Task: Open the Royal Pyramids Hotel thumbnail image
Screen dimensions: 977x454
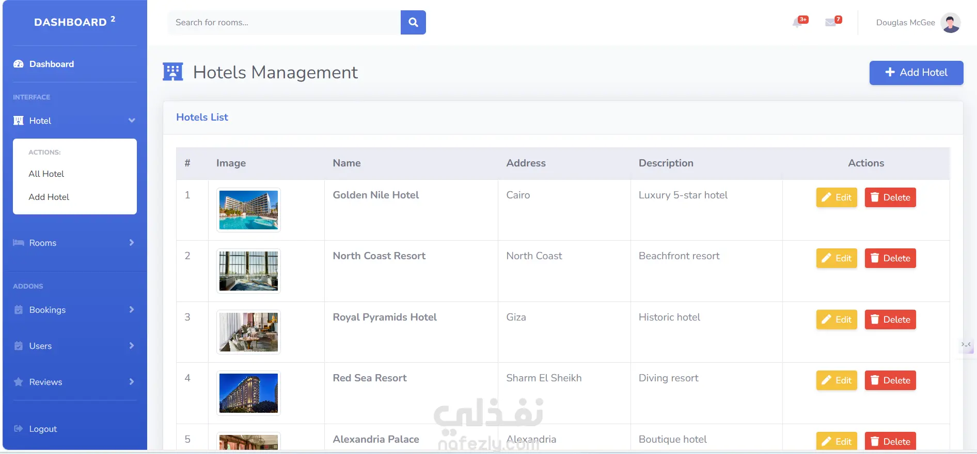Action: (x=248, y=332)
